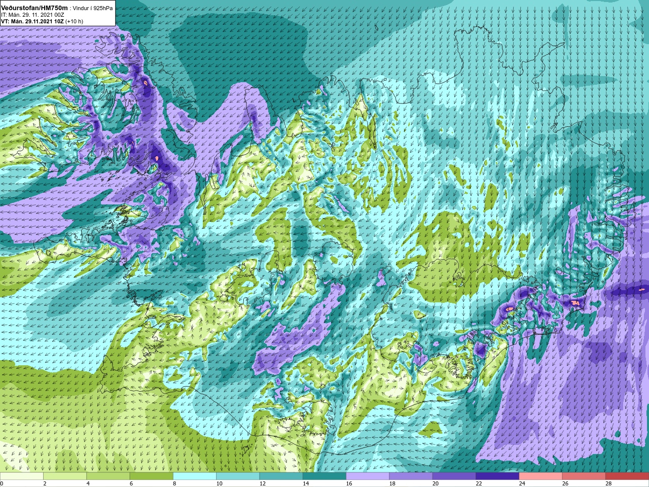Select the label Vindur í 925hPa
The image size is (649, 487).
click(x=92, y=8)
